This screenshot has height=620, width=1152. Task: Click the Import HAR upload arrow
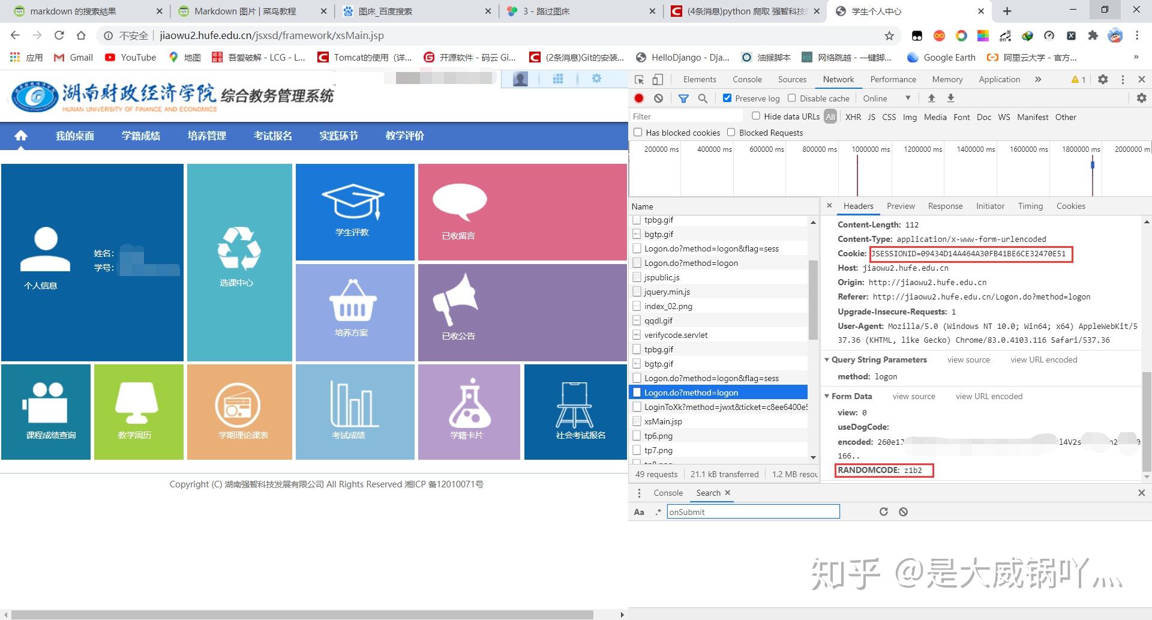[x=931, y=98]
